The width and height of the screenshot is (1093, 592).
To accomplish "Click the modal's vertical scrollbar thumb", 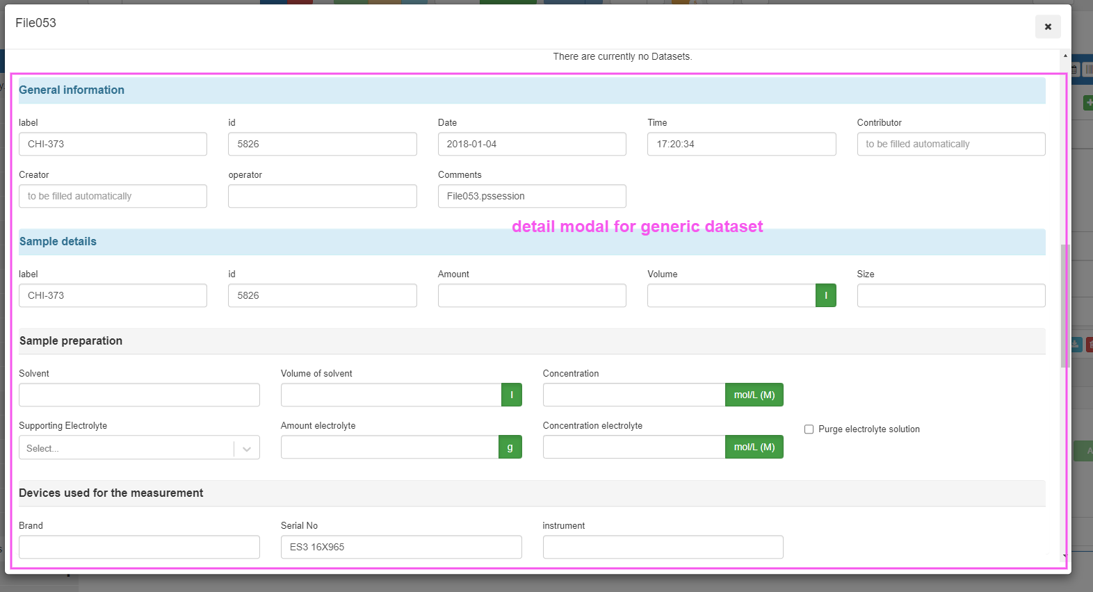I will [1064, 306].
